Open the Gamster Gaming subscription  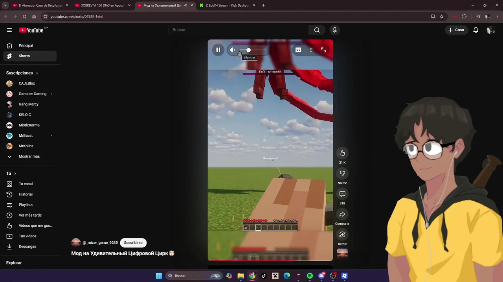(x=30, y=94)
